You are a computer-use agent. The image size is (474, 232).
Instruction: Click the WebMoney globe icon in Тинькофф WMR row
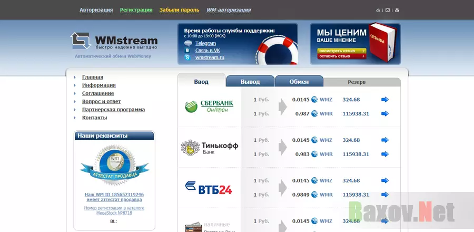pos(315,154)
